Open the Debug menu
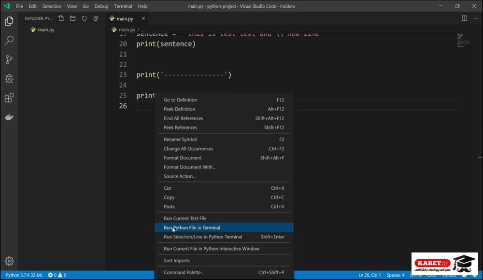Screen dimensions: 483x280 coord(101,6)
